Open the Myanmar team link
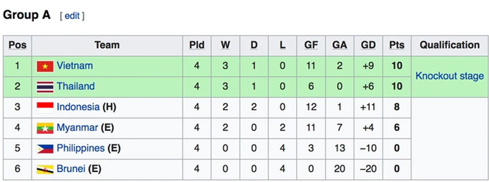 77,128
